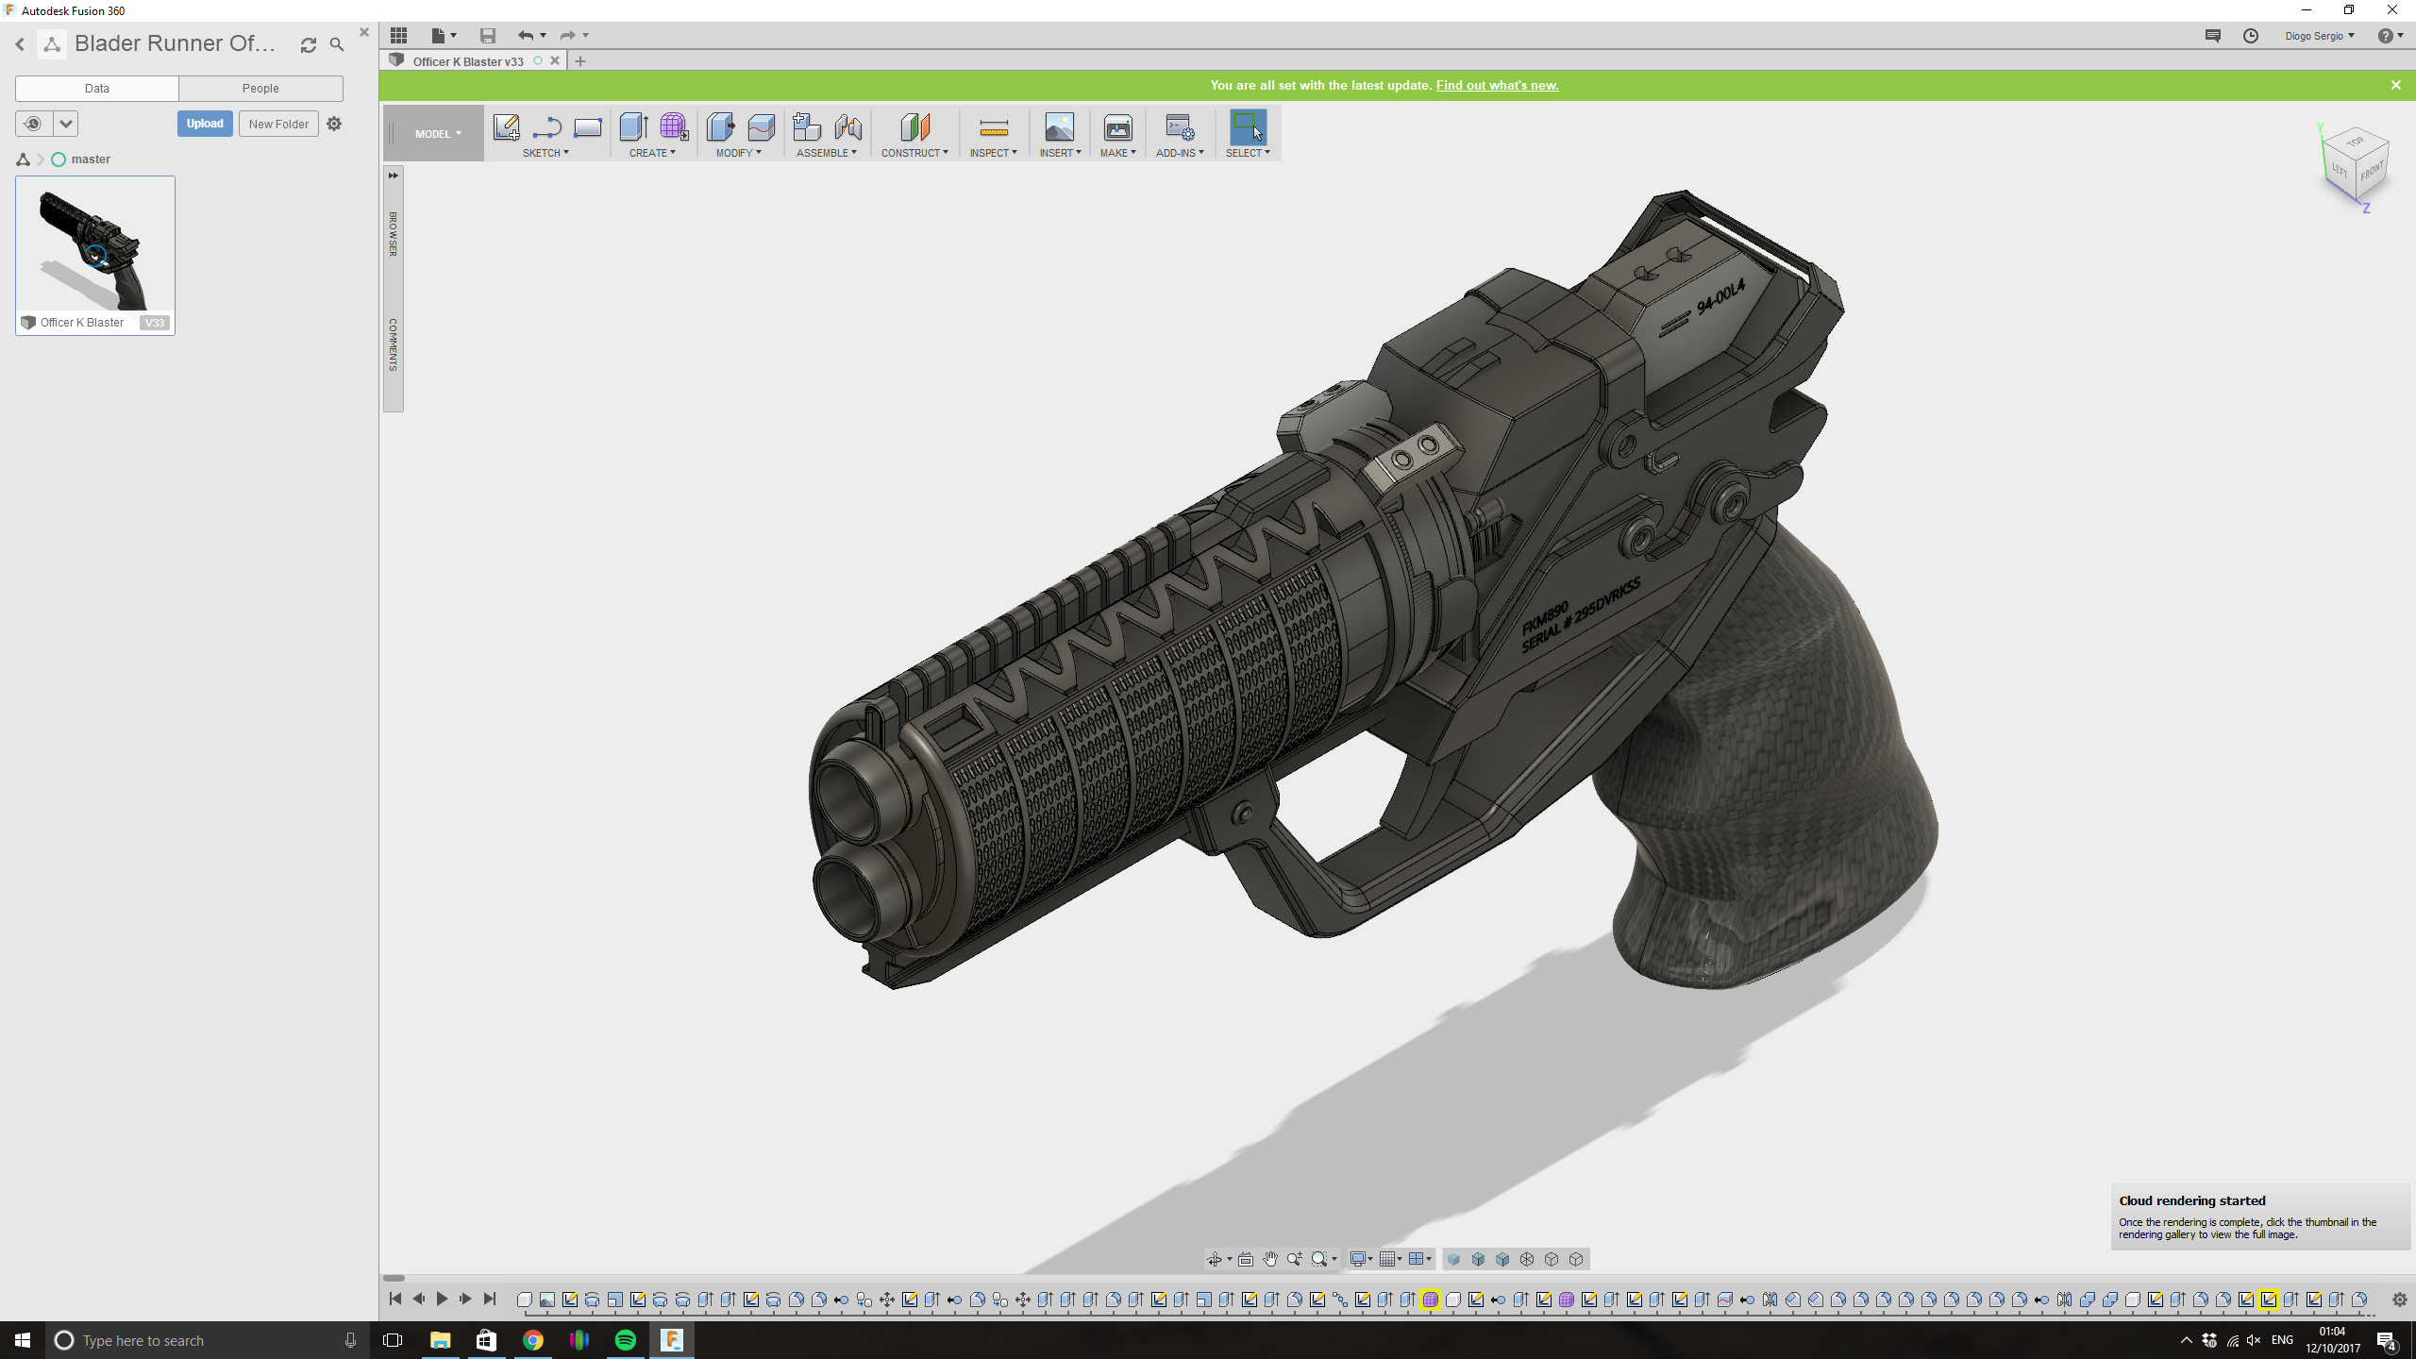Viewport: 2416px width, 1359px height.
Task: Refresh the data panel
Action: 309,44
